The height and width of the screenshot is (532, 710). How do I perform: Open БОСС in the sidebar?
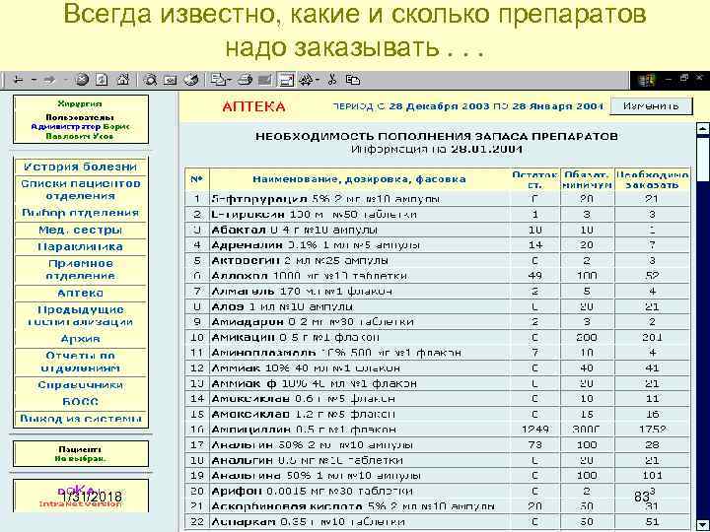click(80, 402)
